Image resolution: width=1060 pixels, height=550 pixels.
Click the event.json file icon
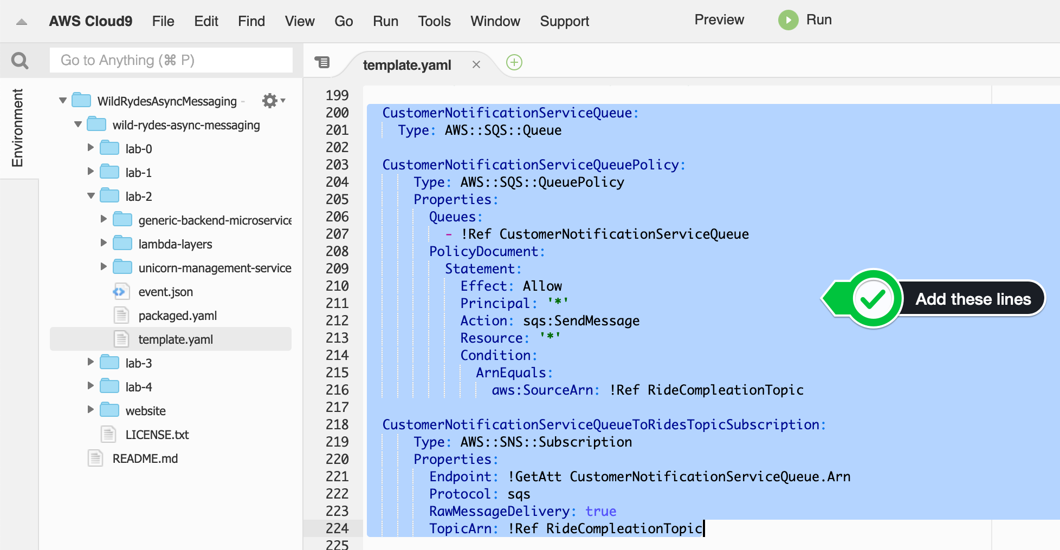pyautogui.click(x=121, y=292)
